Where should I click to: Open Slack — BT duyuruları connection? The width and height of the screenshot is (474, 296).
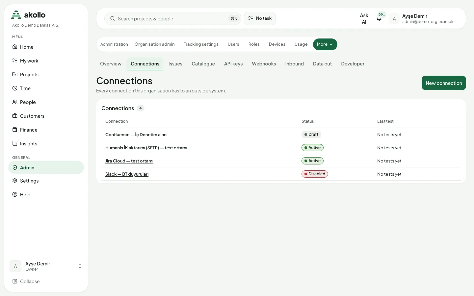127,174
